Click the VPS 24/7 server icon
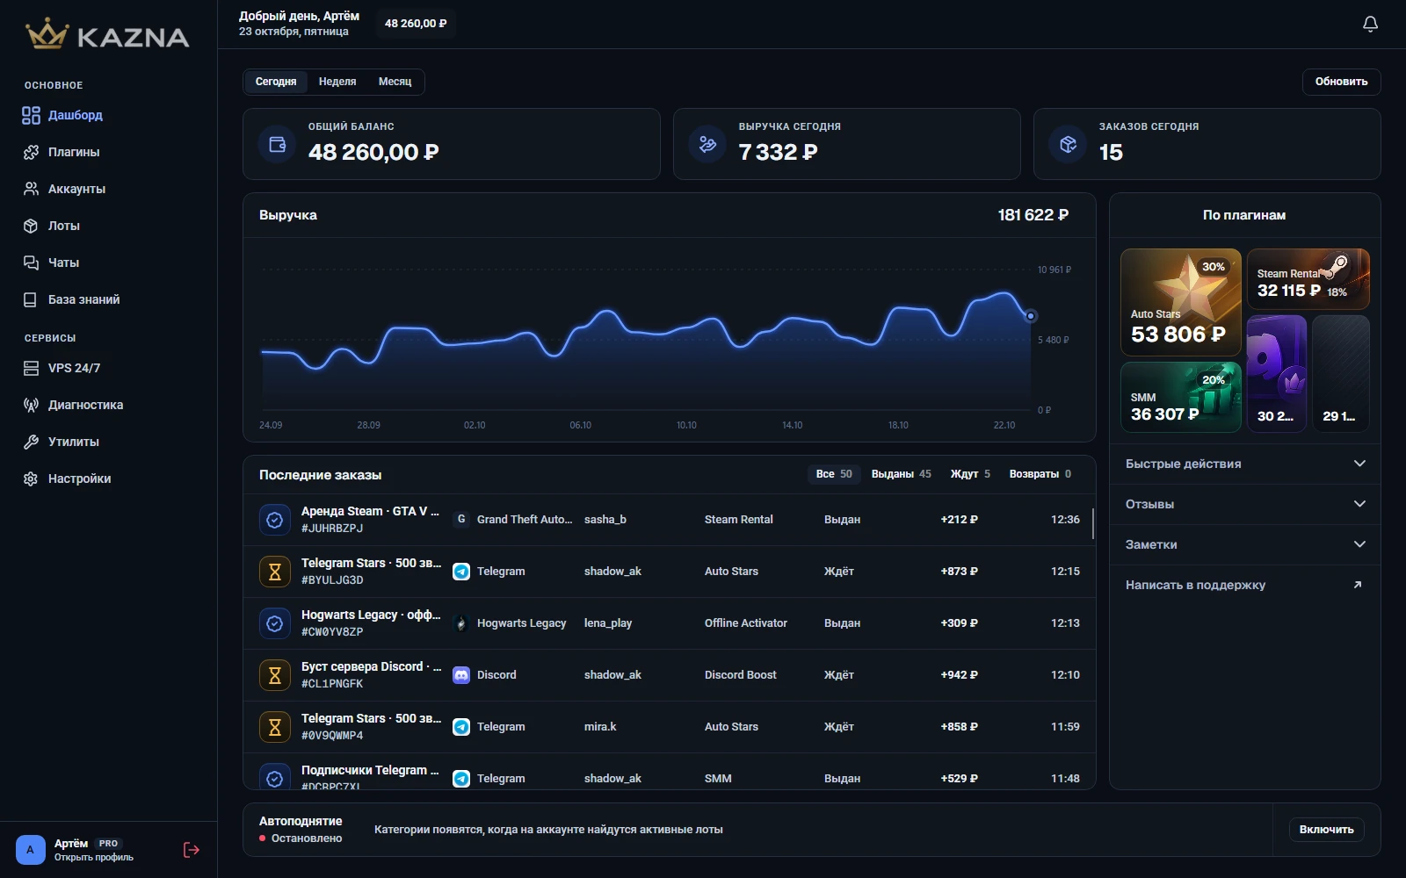This screenshot has width=1406, height=878. pyautogui.click(x=31, y=368)
